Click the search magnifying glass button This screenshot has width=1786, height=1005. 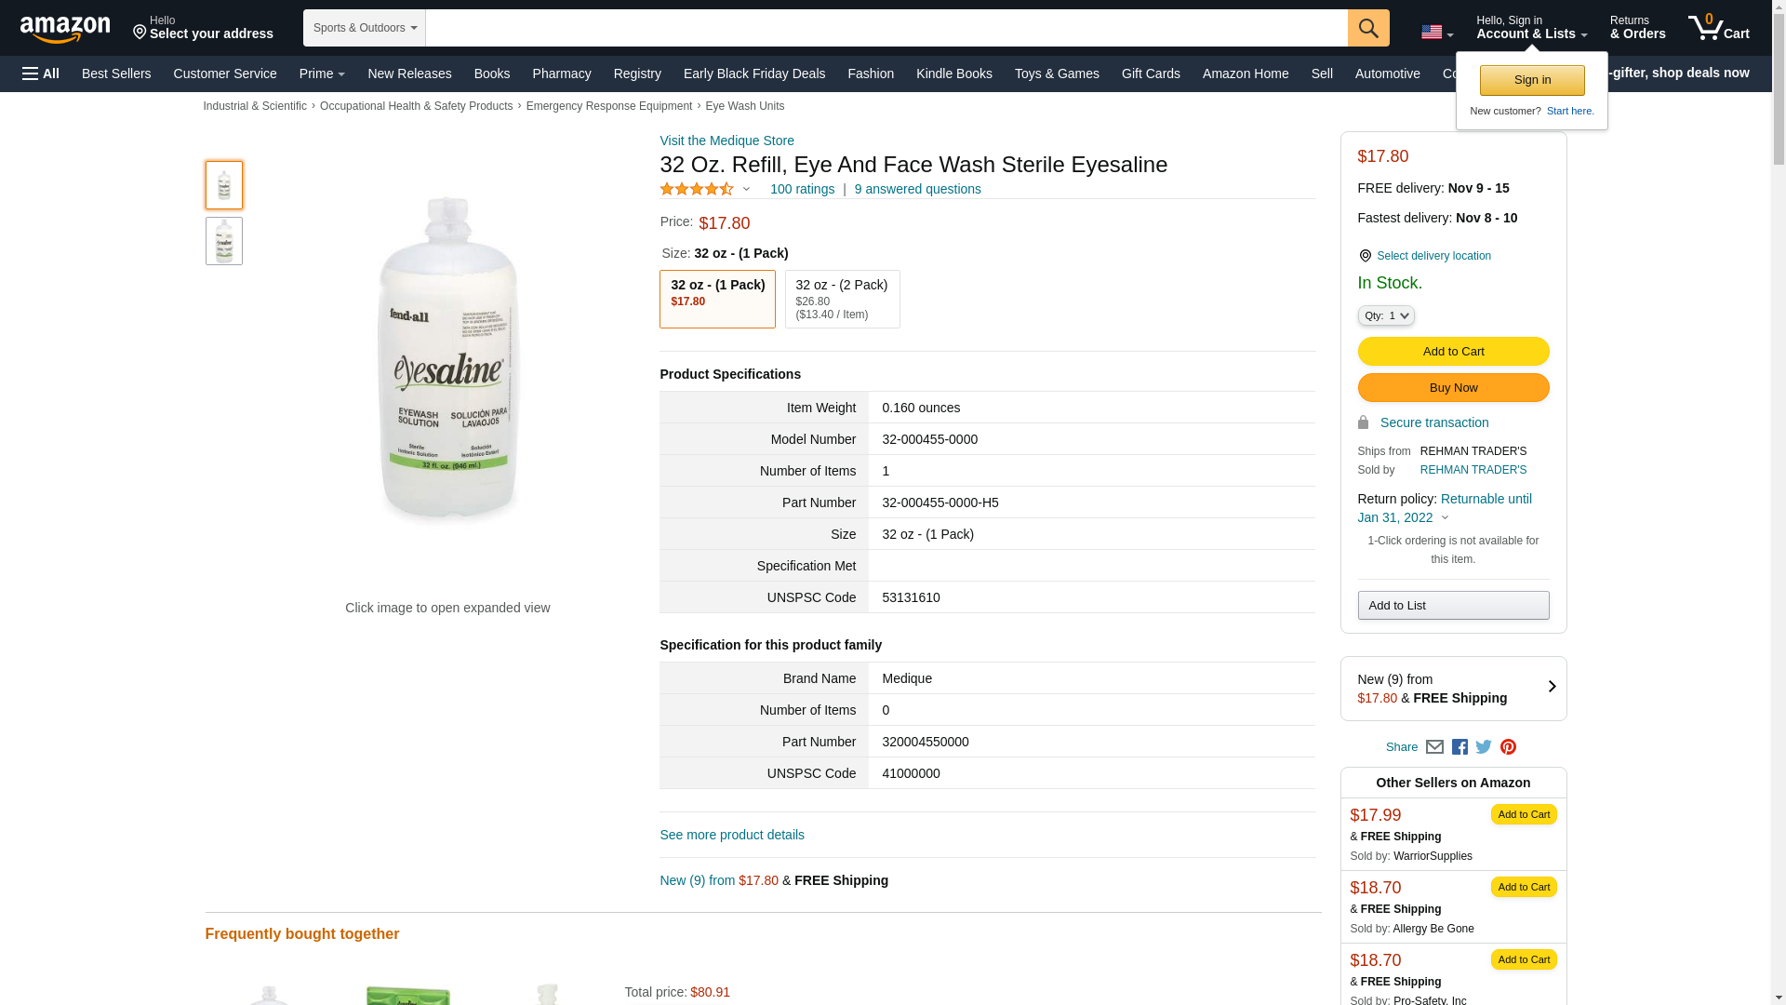point(1367,28)
